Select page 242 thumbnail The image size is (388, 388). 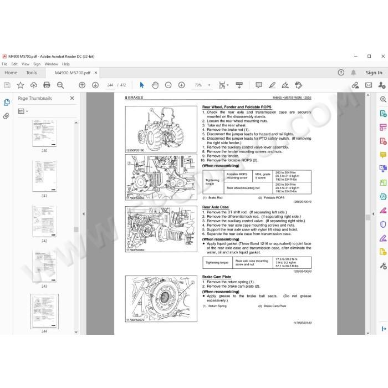(44, 221)
